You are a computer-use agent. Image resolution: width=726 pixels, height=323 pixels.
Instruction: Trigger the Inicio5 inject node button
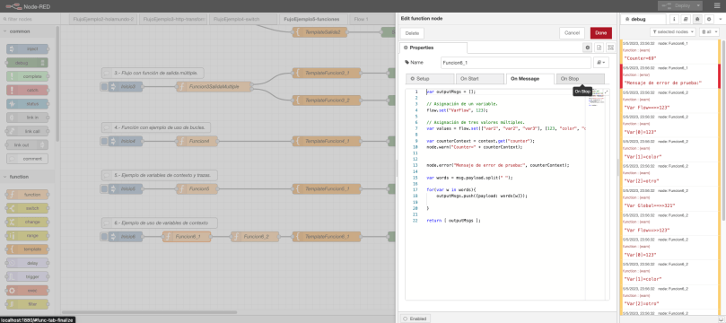(x=105, y=188)
